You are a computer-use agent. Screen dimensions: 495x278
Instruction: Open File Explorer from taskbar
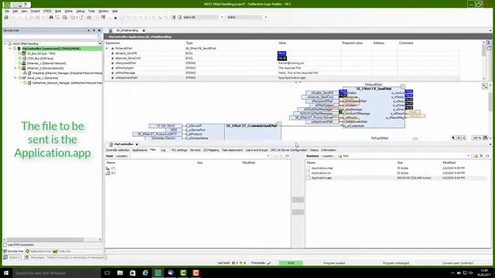pos(120,273)
